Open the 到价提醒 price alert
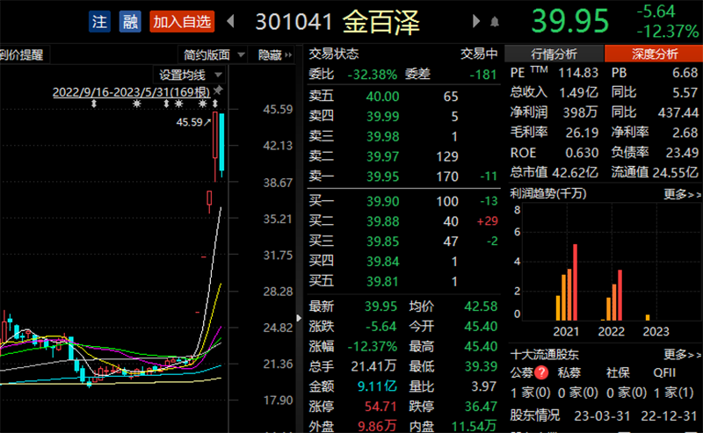The width and height of the screenshot is (703, 433). [21, 54]
